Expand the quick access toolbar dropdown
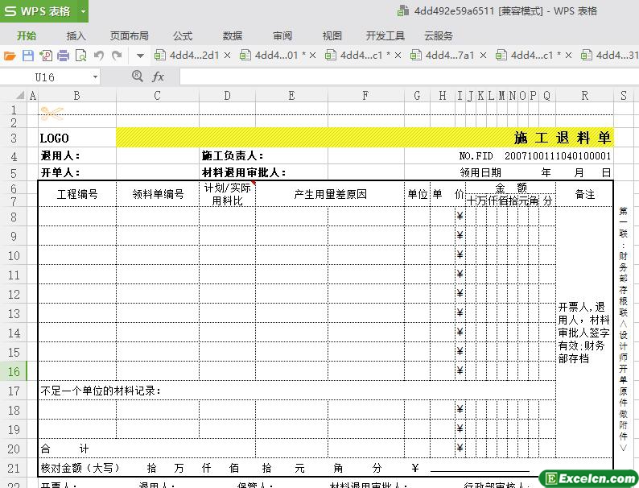The width and height of the screenshot is (639, 488). [x=139, y=56]
